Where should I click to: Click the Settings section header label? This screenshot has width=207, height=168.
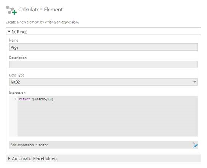click(x=20, y=32)
